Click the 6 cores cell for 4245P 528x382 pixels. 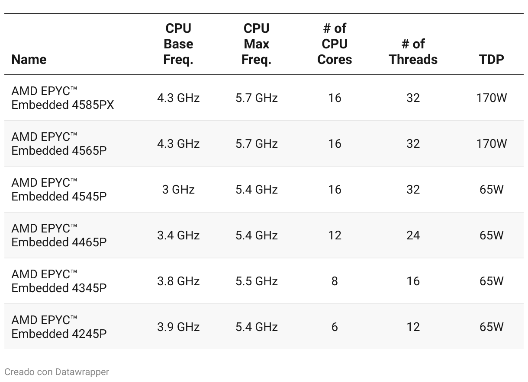pyautogui.click(x=335, y=327)
